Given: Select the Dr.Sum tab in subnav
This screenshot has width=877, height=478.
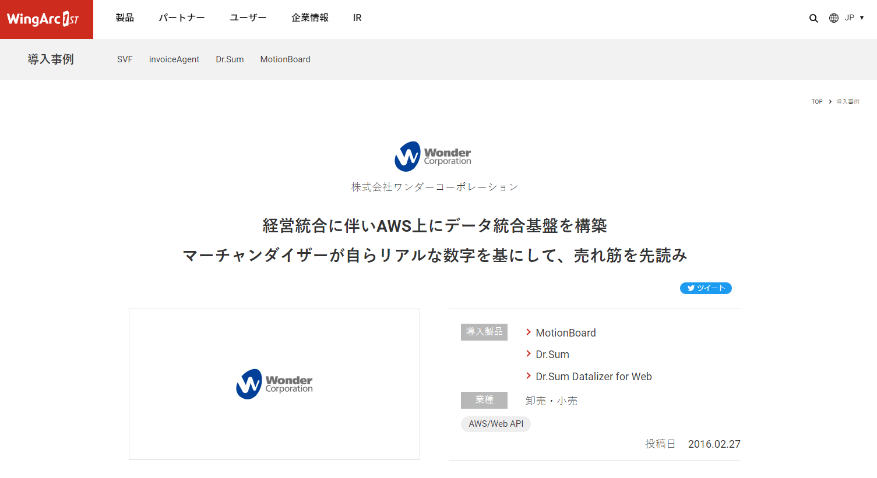Looking at the screenshot, I should tap(230, 59).
